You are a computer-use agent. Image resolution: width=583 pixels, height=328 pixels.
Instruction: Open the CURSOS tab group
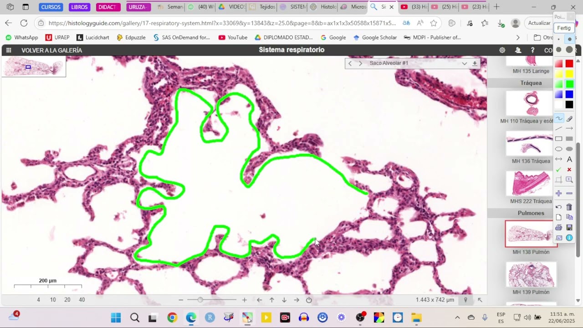coord(51,7)
